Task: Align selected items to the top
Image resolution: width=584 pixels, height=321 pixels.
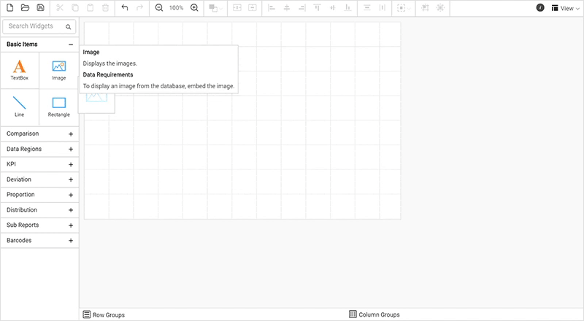Action: click(318, 8)
